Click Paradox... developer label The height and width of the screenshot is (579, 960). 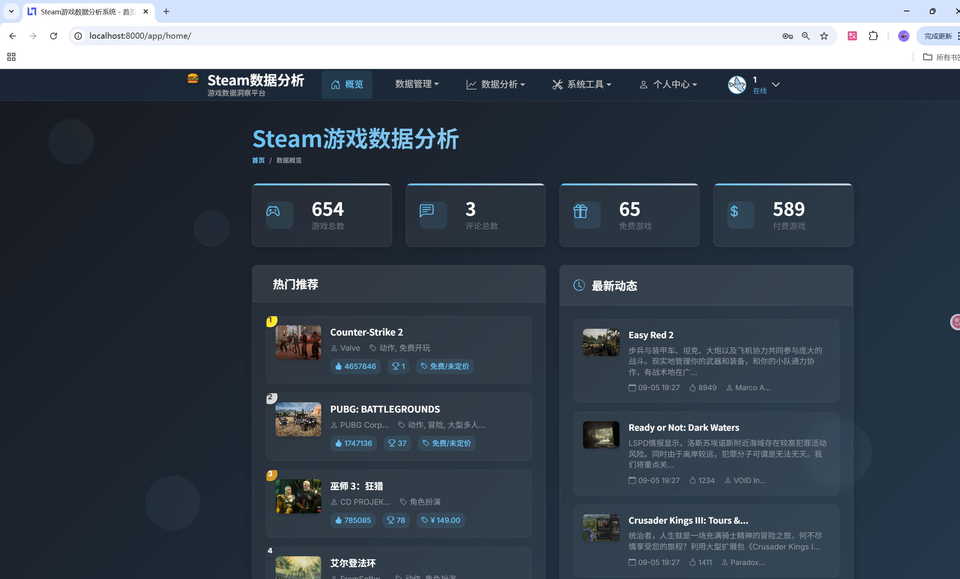point(743,563)
